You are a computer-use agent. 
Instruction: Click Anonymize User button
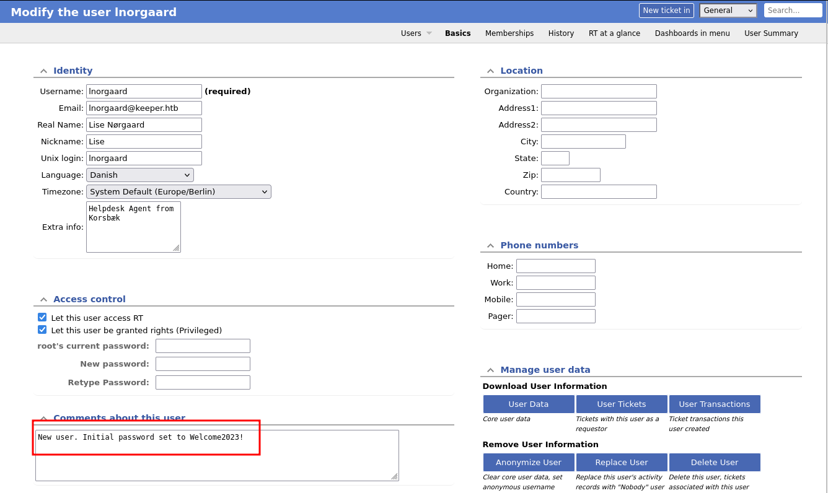(529, 463)
